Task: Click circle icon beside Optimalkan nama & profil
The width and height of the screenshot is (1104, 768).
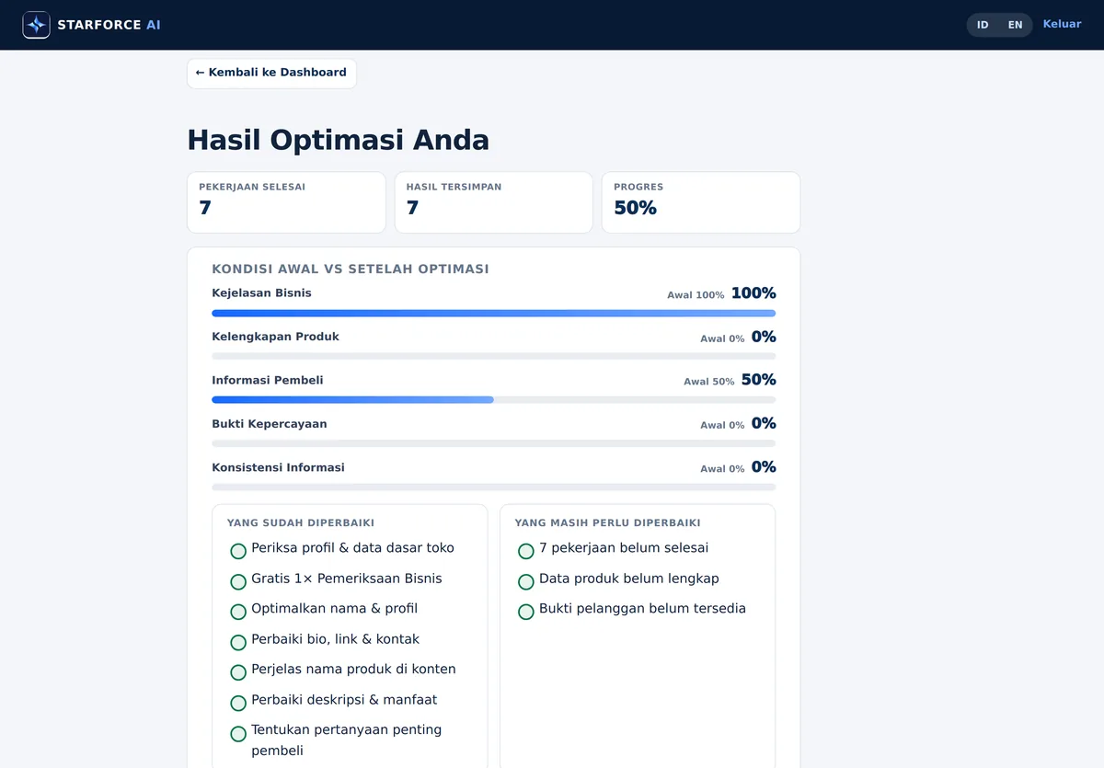Action: pyautogui.click(x=238, y=612)
